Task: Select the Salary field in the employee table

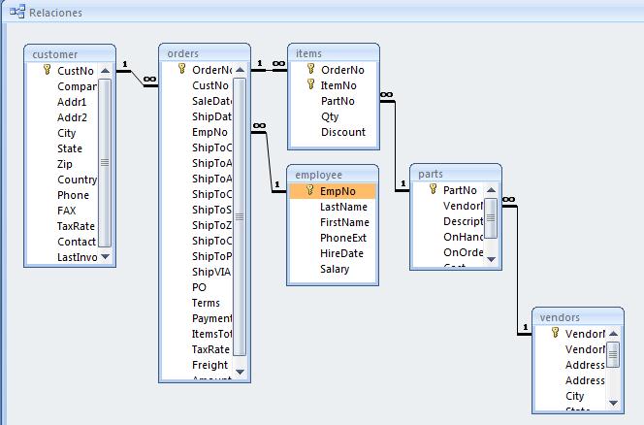Action: point(333,269)
